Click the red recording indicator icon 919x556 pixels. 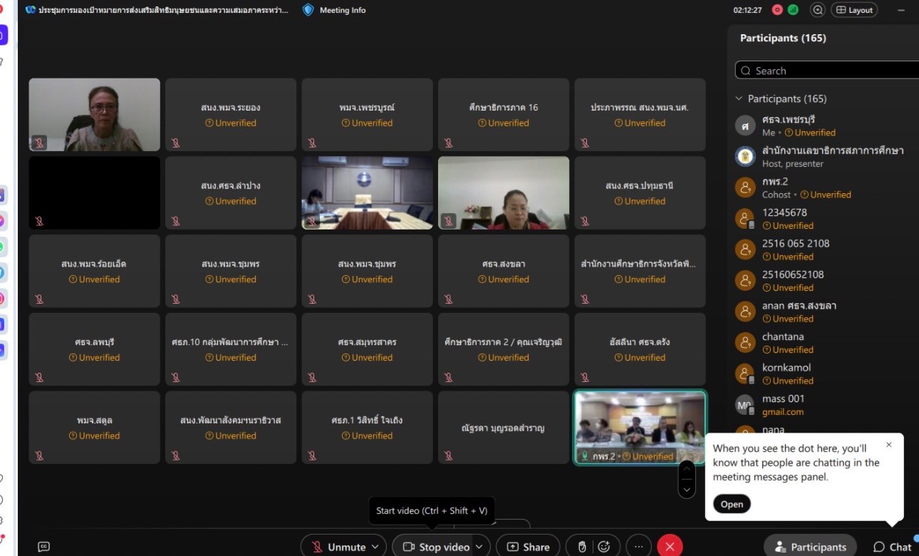click(x=777, y=10)
